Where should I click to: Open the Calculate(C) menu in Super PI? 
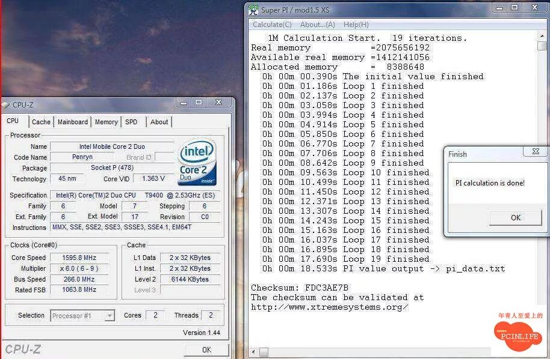point(272,25)
